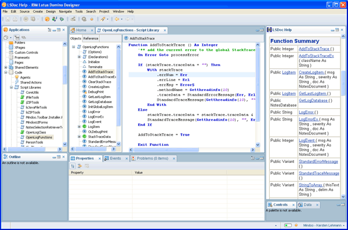Click the LSDoc Help panel book icon
Viewport: 348px width, 230px height.
tap(269, 30)
